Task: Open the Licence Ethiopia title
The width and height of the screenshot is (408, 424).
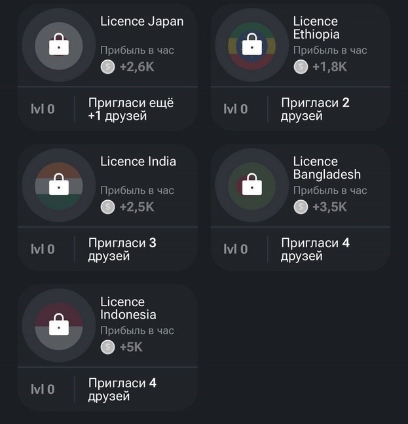Action: tap(316, 27)
